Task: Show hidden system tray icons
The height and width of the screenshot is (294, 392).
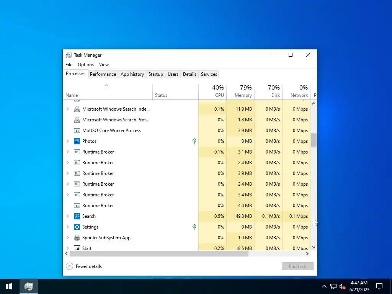Action: click(x=324, y=286)
